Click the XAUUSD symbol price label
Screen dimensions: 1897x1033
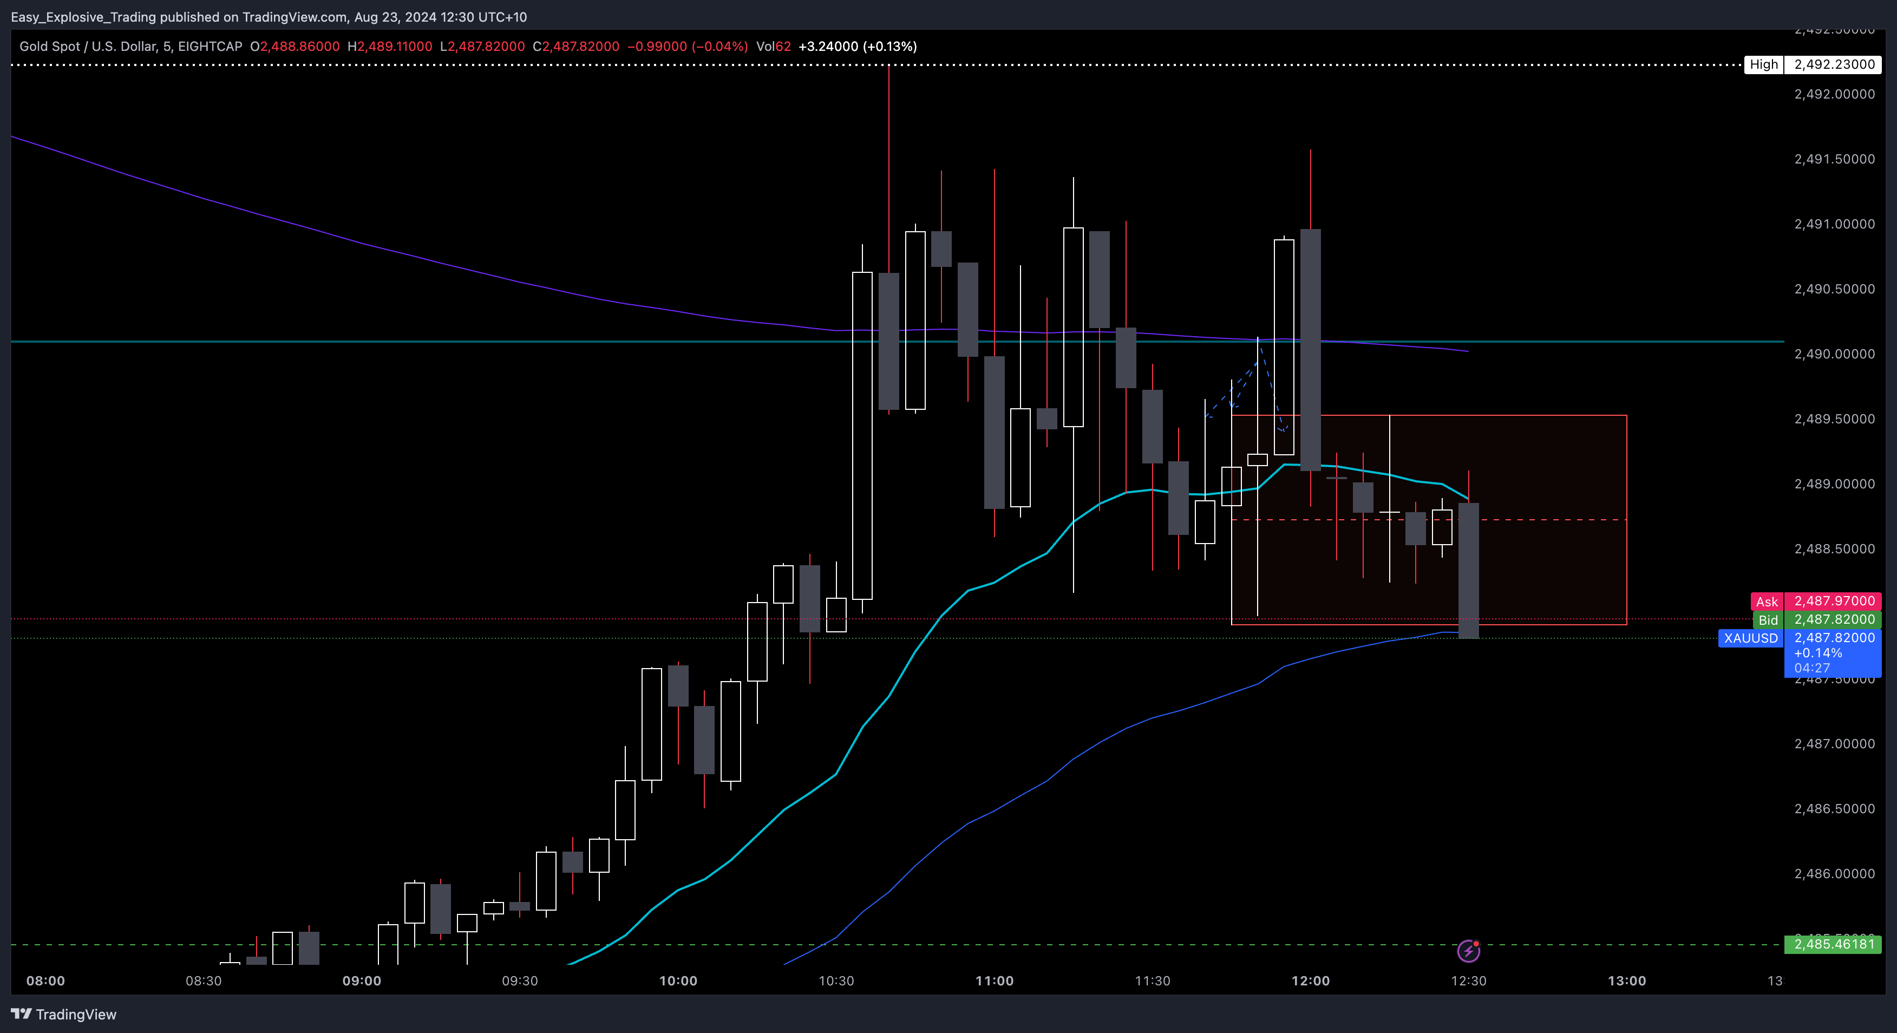(1750, 638)
